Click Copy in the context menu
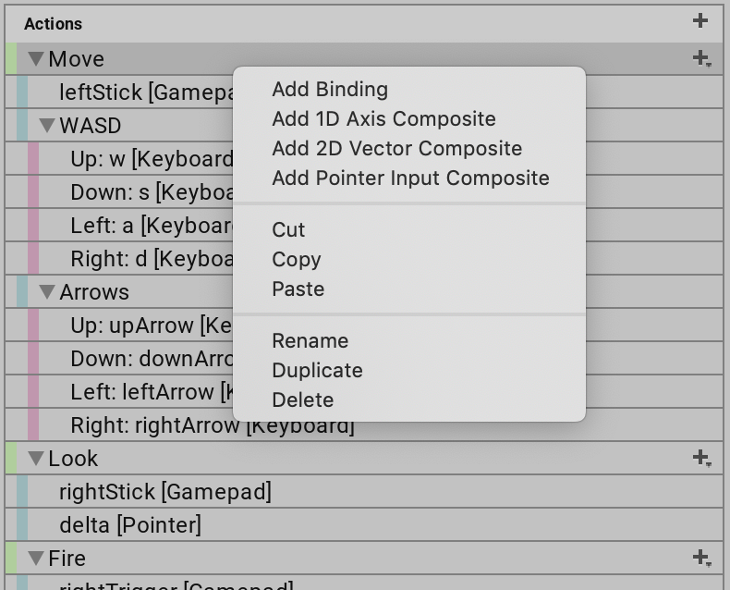This screenshot has width=730, height=590. [x=296, y=260]
